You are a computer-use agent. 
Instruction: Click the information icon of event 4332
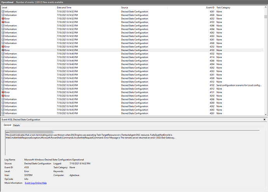click(x=3, y=54)
